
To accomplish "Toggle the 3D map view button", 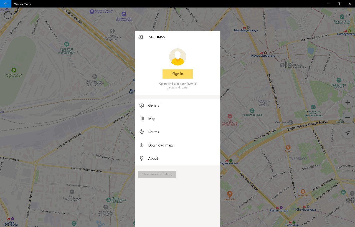I will pos(348,15).
